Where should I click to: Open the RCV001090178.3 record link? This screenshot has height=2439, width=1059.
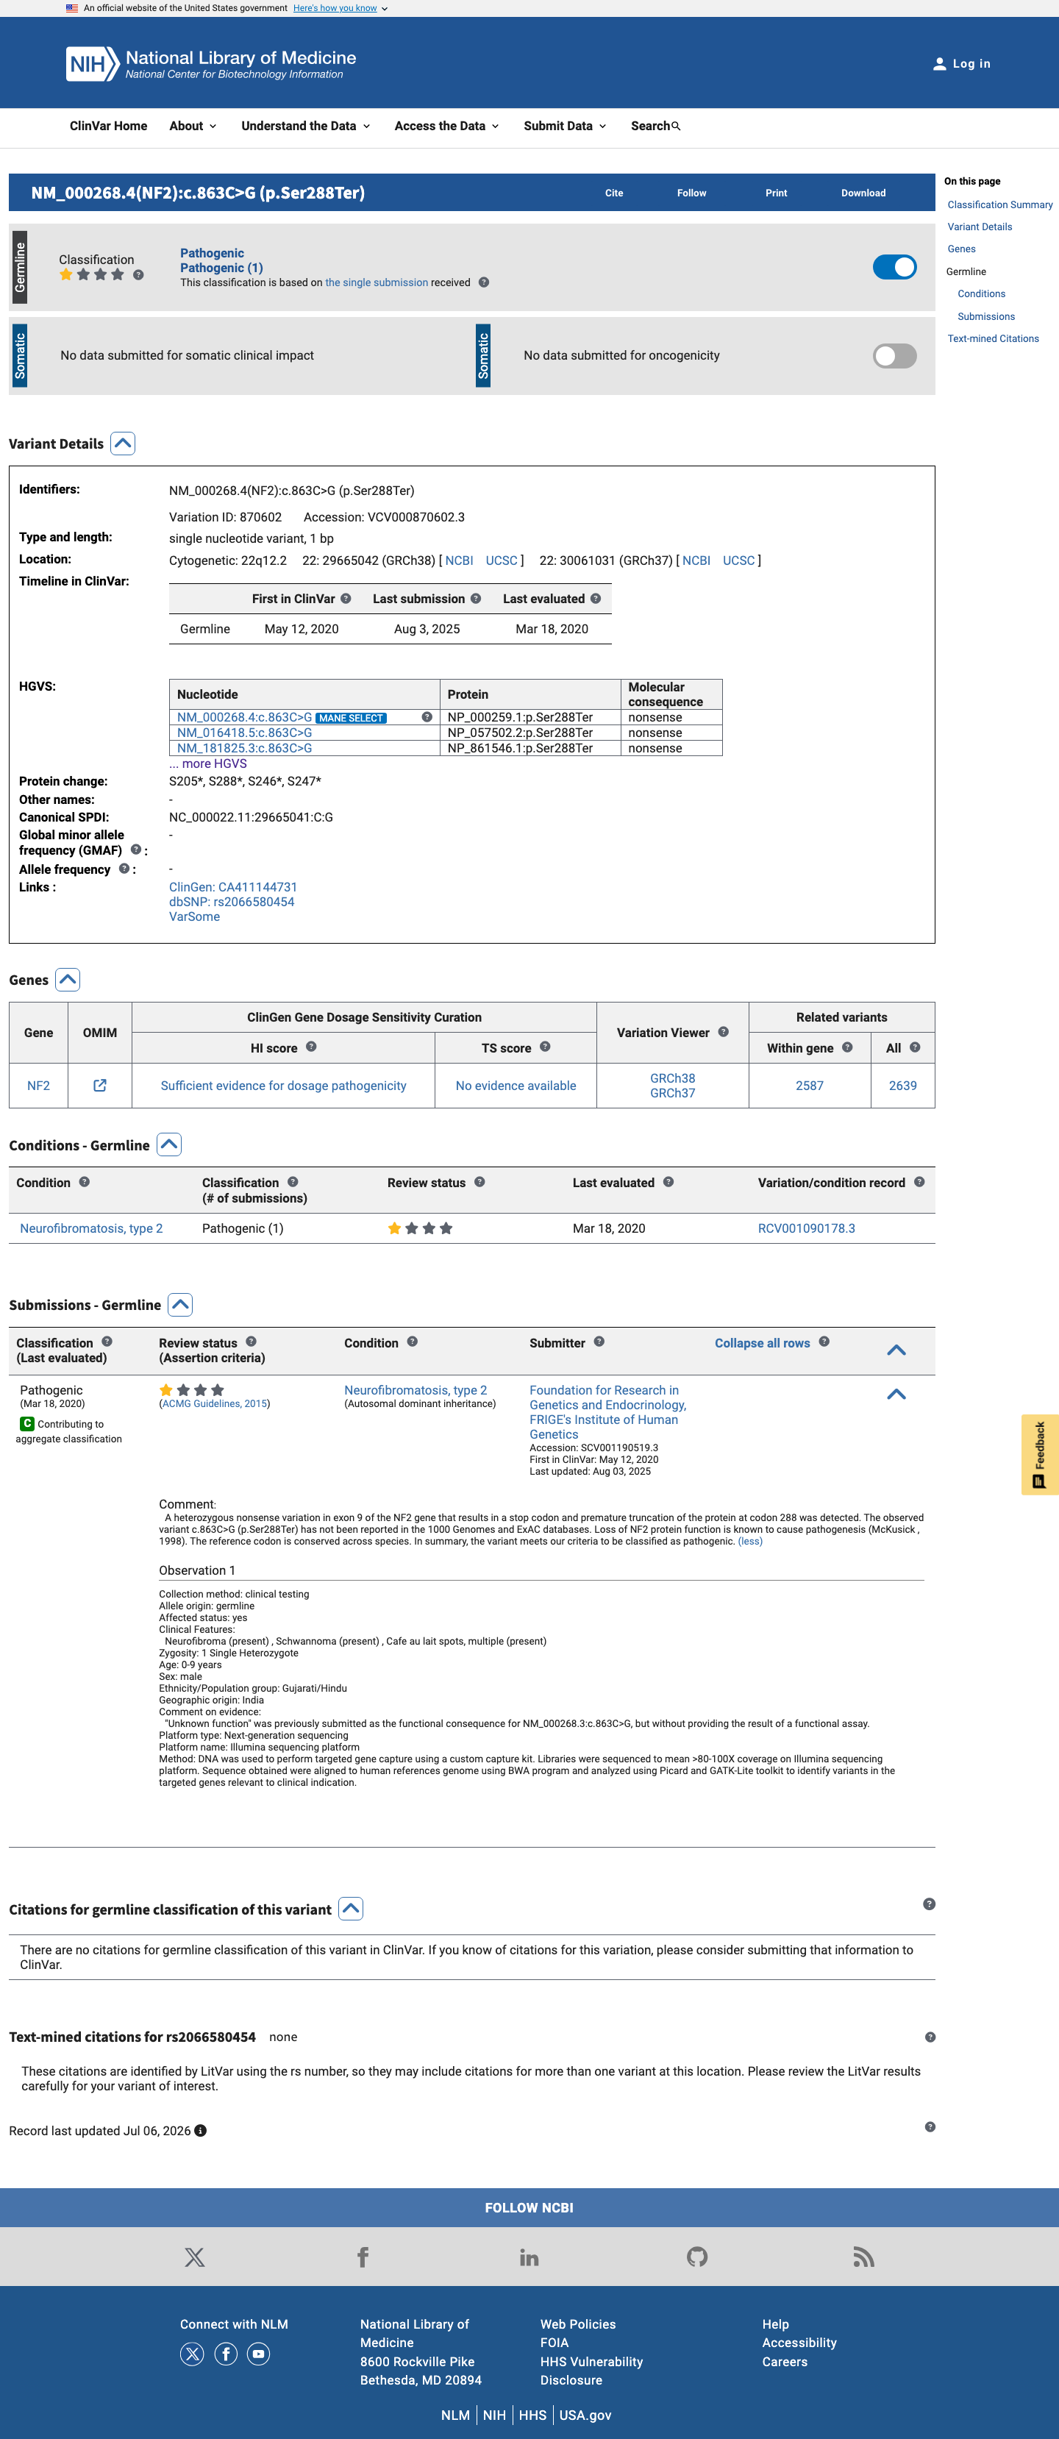[805, 1228]
